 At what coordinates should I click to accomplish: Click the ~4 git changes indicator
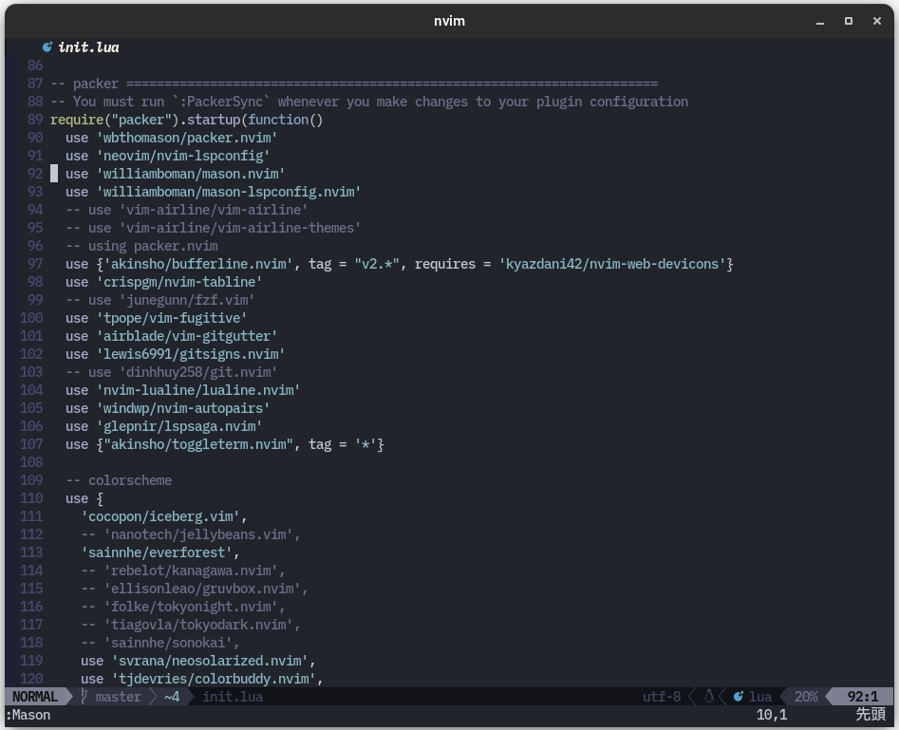pyautogui.click(x=172, y=697)
